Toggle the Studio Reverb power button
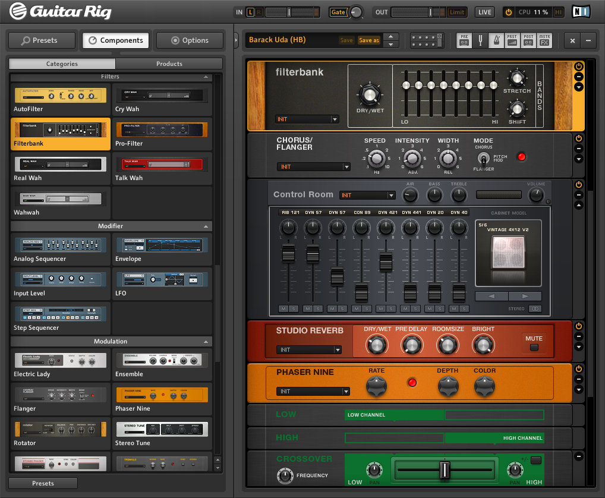This screenshot has height=498, width=605. (578, 326)
